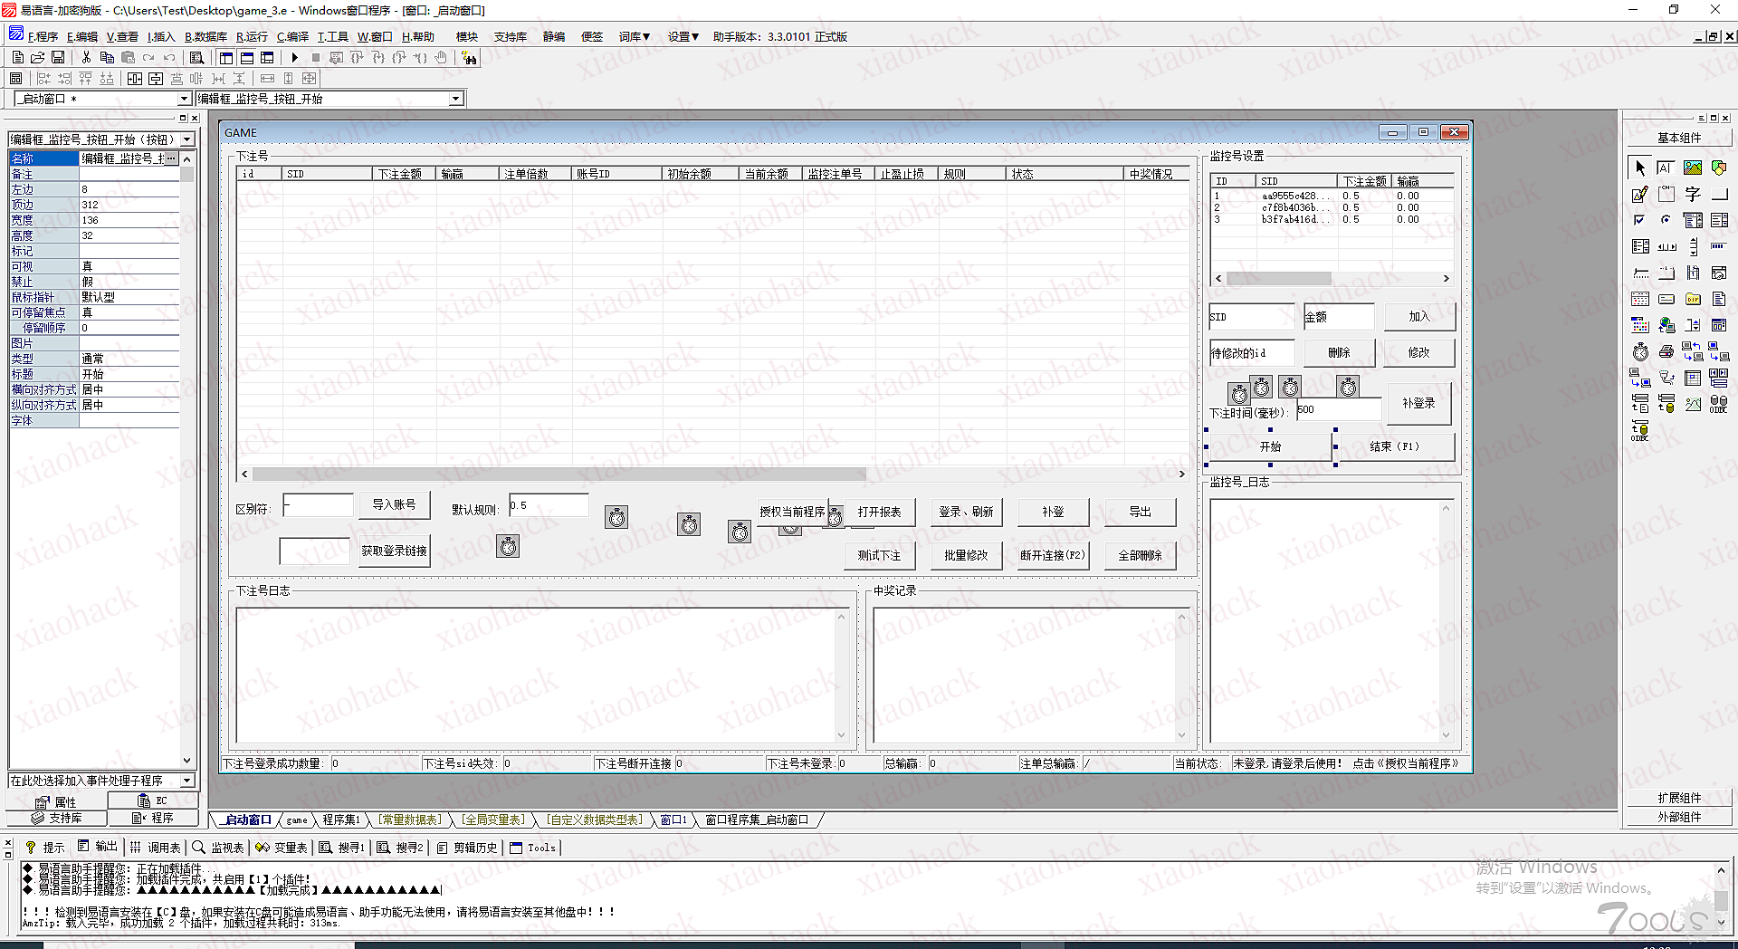The image size is (1738, 949).
Task: Switch to the 支持库 panel tab
Action: coord(57,818)
